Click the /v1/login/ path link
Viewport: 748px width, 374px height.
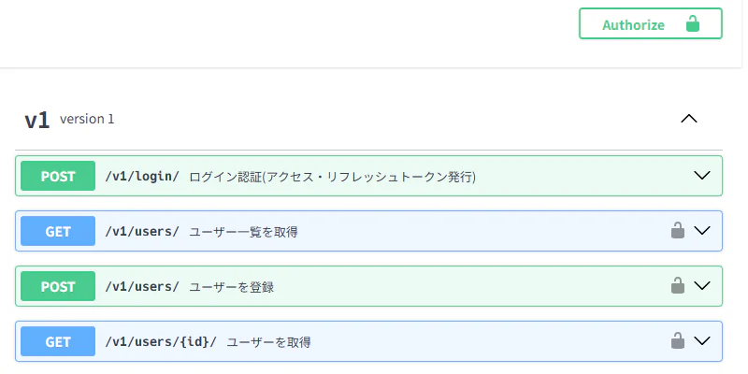click(142, 176)
